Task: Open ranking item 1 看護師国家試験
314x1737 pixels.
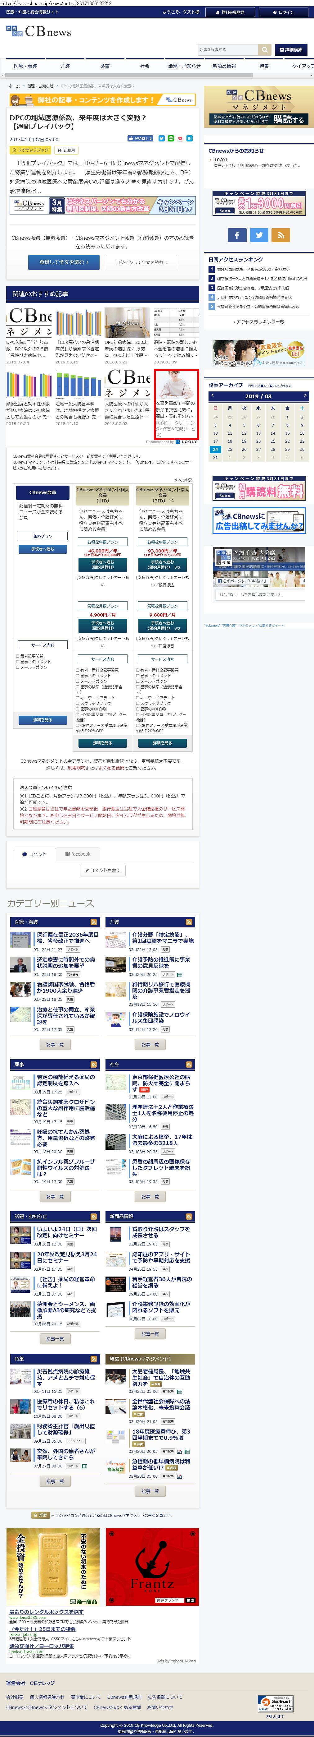Action: (253, 269)
